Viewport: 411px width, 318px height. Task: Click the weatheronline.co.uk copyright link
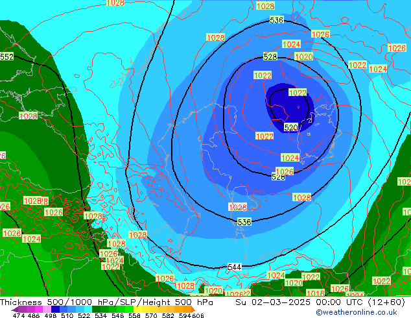[x=356, y=312]
